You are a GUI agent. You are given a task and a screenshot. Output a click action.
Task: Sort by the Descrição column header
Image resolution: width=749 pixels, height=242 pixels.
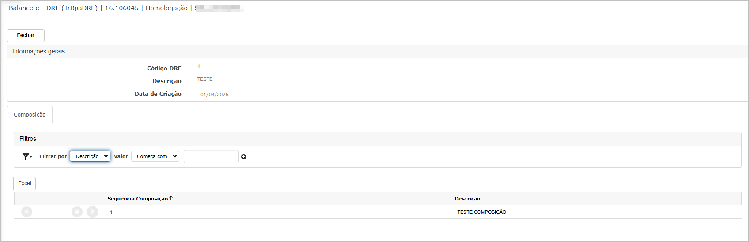point(467,199)
